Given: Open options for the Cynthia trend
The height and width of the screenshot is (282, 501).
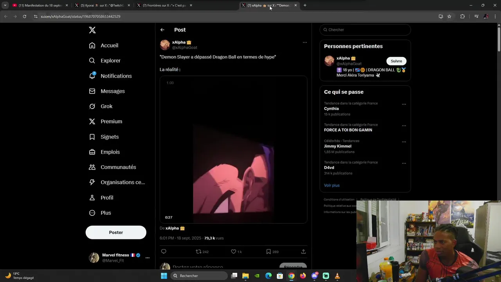Looking at the screenshot, I should click(404, 105).
